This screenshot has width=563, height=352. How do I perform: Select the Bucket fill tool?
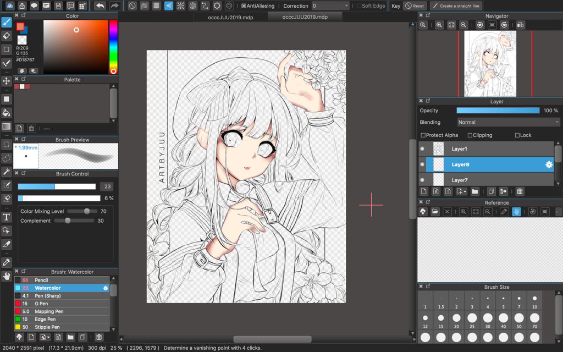click(7, 113)
